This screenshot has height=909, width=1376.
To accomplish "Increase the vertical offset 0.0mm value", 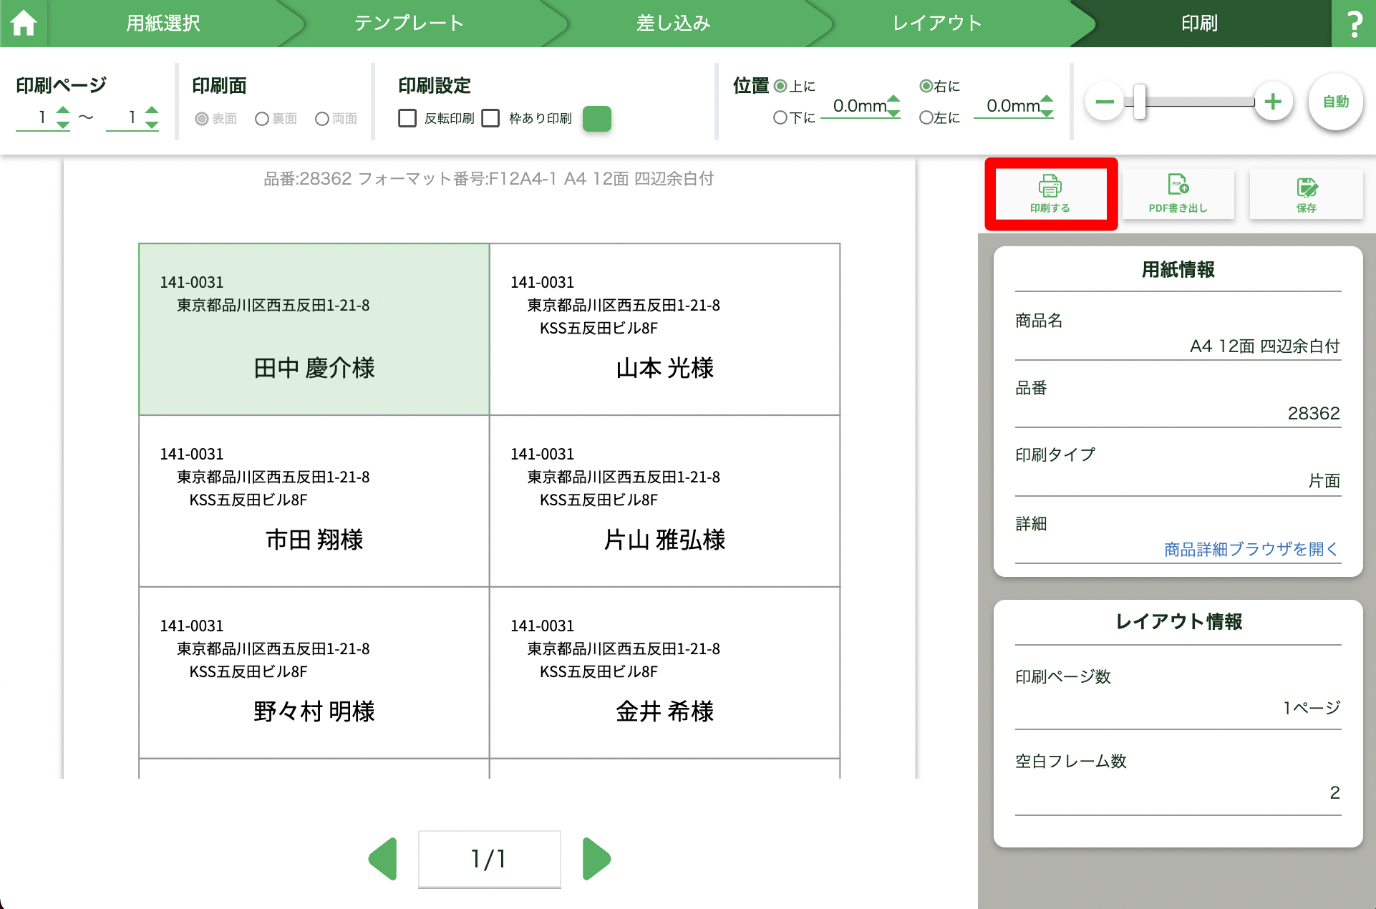I will (x=893, y=99).
